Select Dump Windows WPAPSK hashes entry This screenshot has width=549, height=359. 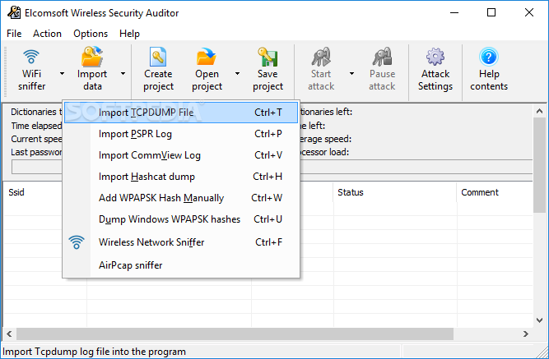181,219
